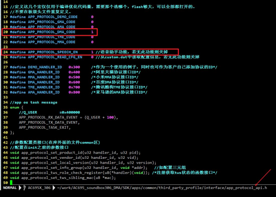Click the value 1 of APP_PROTOCOL_SPEECH_EN
Image resolution: width=276 pixels, height=197 pixels.
pos(92,52)
